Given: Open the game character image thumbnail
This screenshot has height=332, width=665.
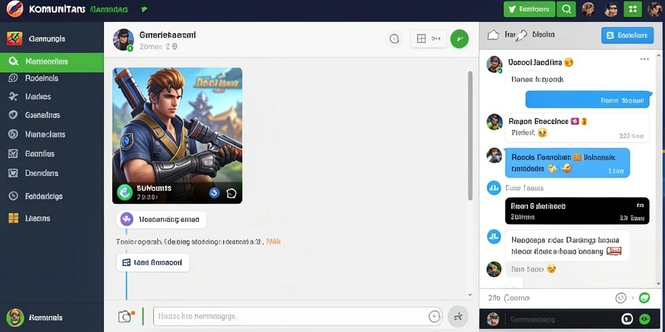Looking at the screenshot, I should point(177,136).
